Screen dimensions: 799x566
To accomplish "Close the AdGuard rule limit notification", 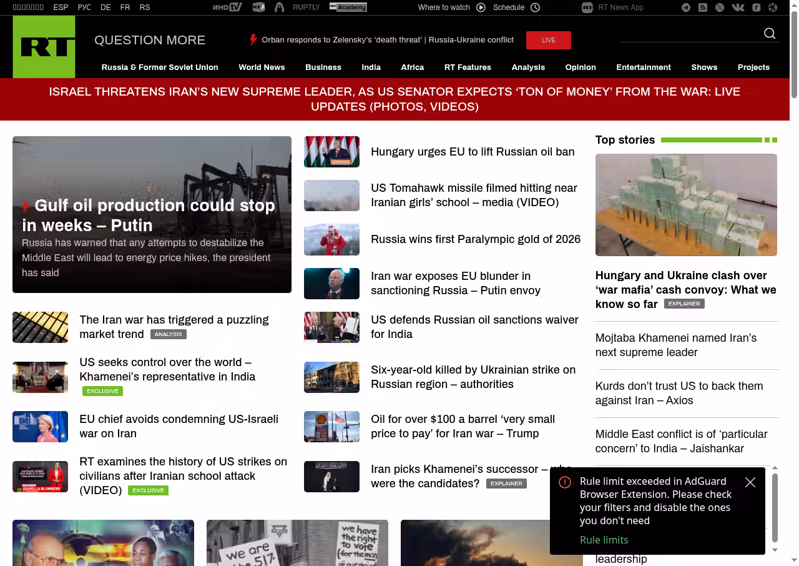I will coord(750,482).
